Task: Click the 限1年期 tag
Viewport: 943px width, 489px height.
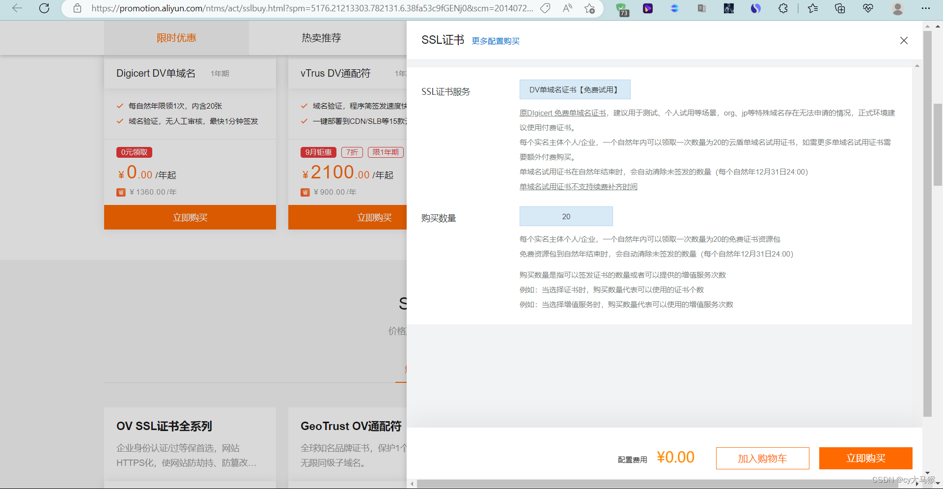Action: [x=386, y=152]
